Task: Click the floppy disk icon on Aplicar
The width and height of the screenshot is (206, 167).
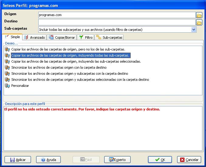Action: tap(12, 160)
